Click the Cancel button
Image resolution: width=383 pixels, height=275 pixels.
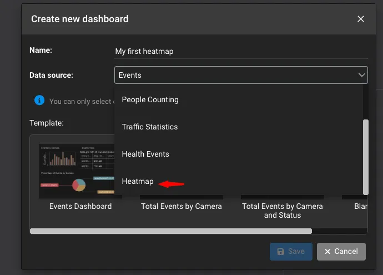point(341,251)
